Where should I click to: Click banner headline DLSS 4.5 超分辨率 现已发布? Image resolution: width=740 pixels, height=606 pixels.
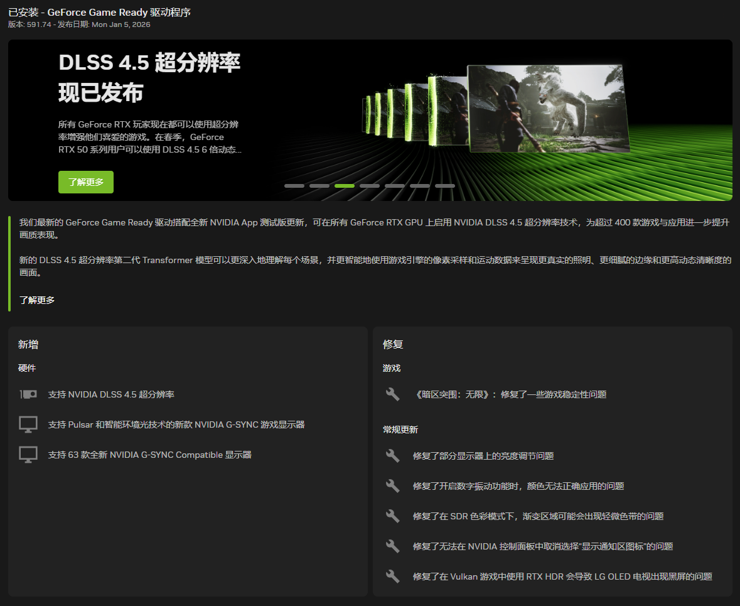click(x=149, y=77)
